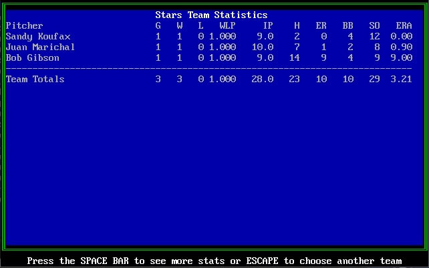429x268 pixels.
Task: Click Sandy Koufax's 9.0 innings pitched
Action: (x=265, y=36)
